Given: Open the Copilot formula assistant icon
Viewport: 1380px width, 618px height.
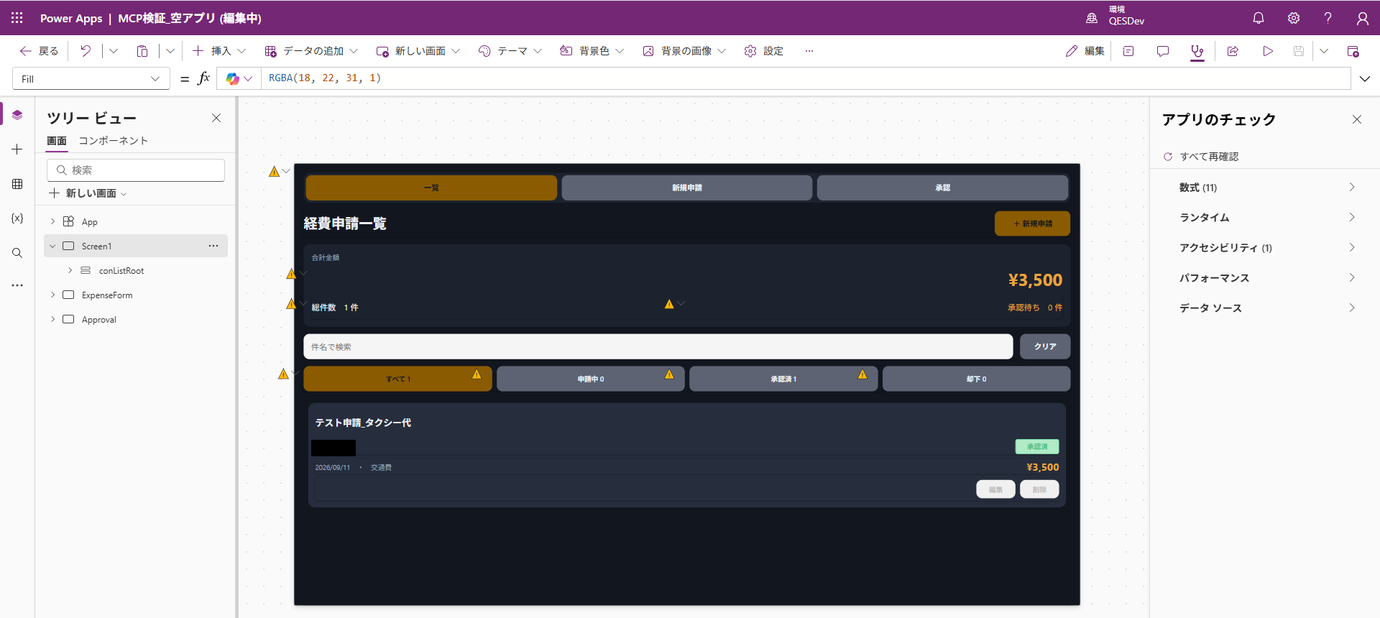Looking at the screenshot, I should point(233,78).
